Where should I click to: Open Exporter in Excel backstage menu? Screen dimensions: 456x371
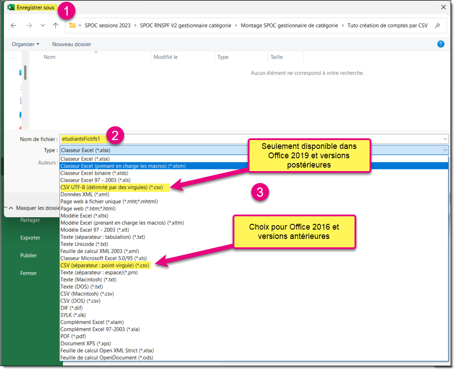point(30,238)
